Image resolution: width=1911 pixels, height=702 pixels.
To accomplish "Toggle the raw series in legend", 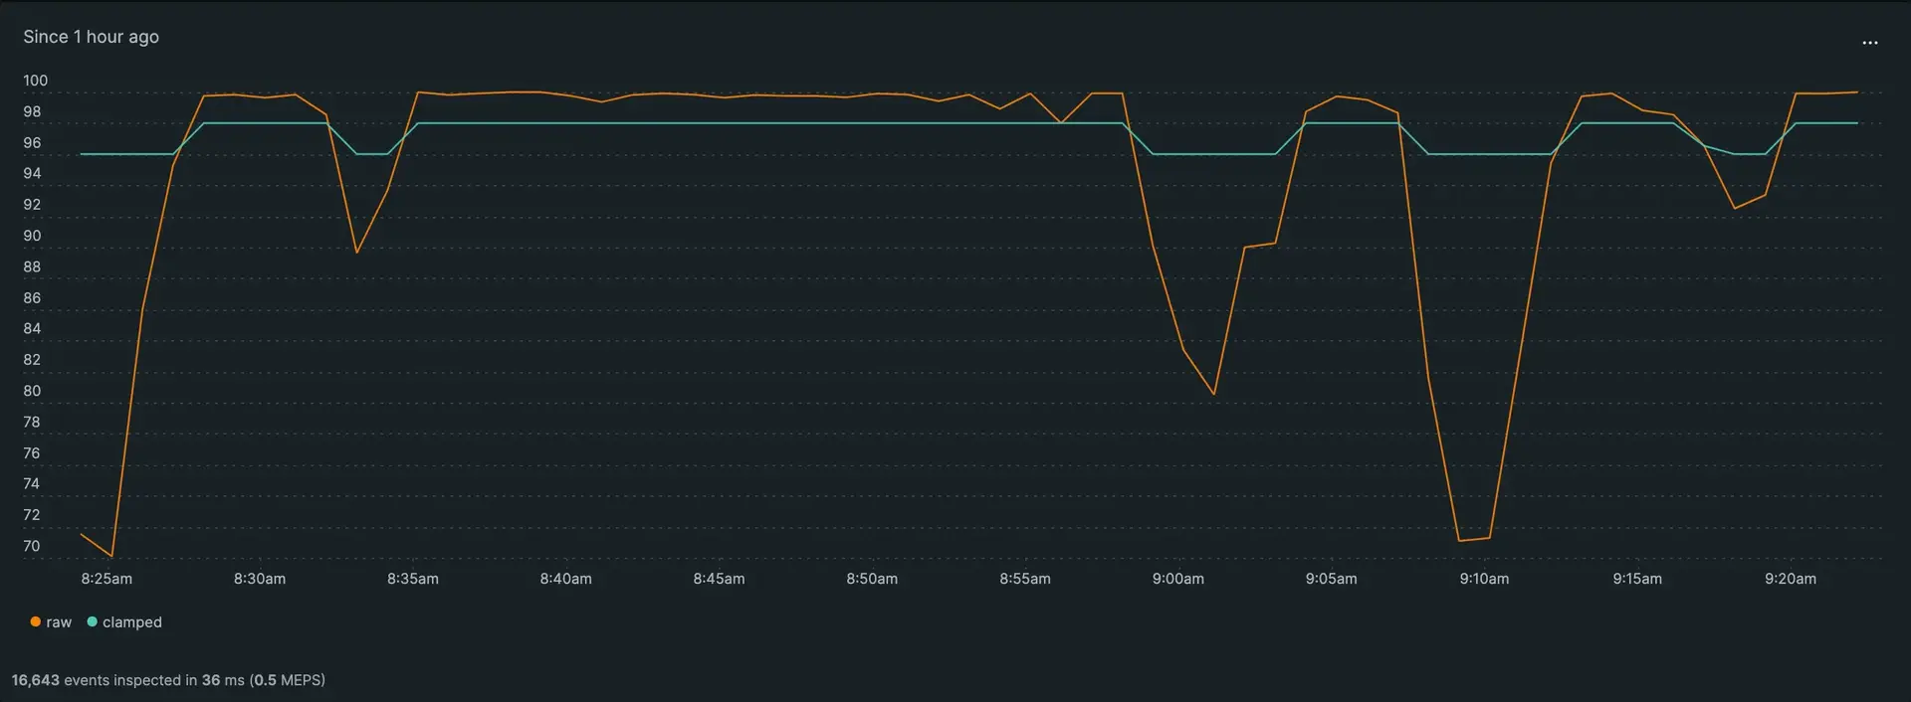I will click(x=59, y=622).
